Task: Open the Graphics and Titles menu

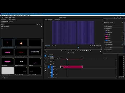Action: pos(18,15)
